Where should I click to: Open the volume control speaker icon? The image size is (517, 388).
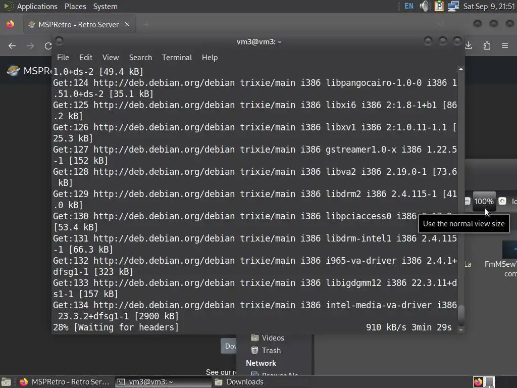(425, 6)
